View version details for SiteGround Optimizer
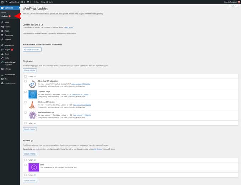 pyautogui.click(x=82, y=105)
